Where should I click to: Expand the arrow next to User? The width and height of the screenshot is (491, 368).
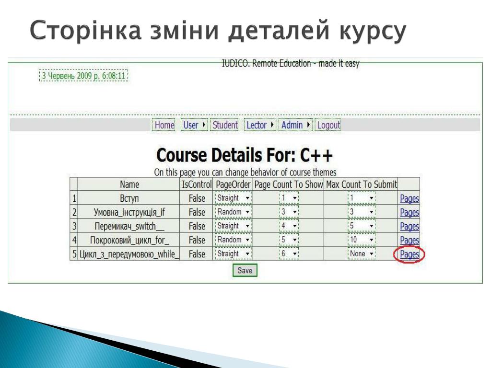click(203, 125)
